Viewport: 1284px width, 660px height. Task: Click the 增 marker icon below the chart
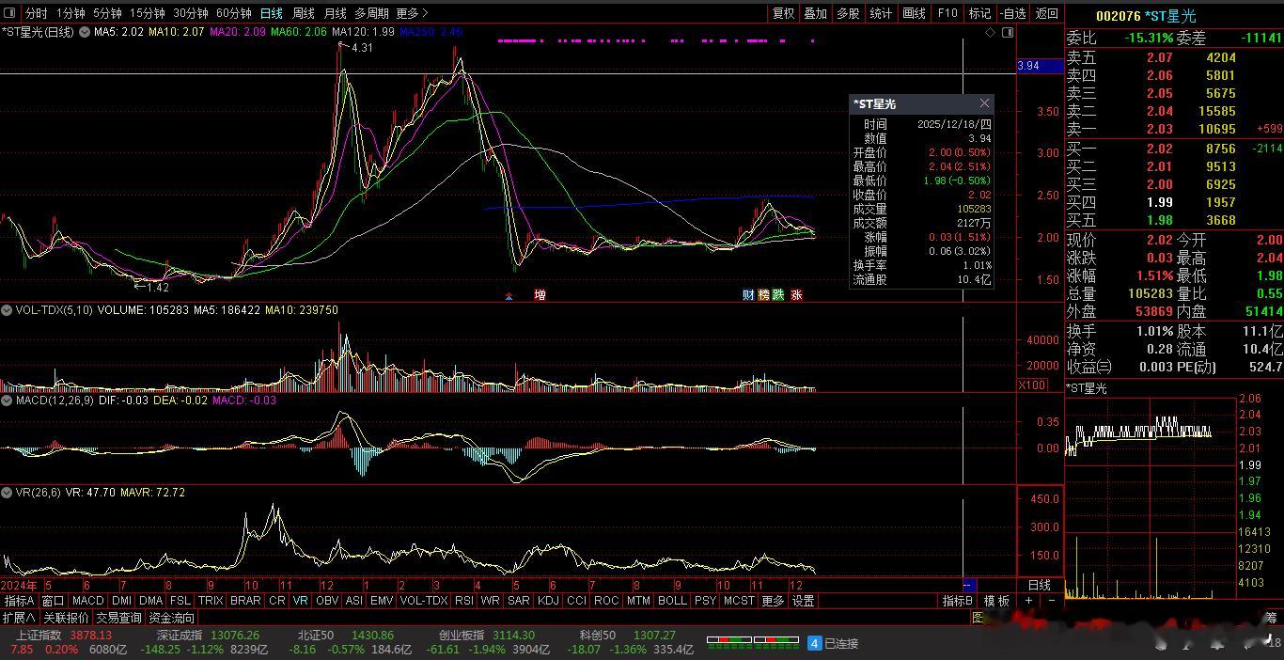click(540, 295)
